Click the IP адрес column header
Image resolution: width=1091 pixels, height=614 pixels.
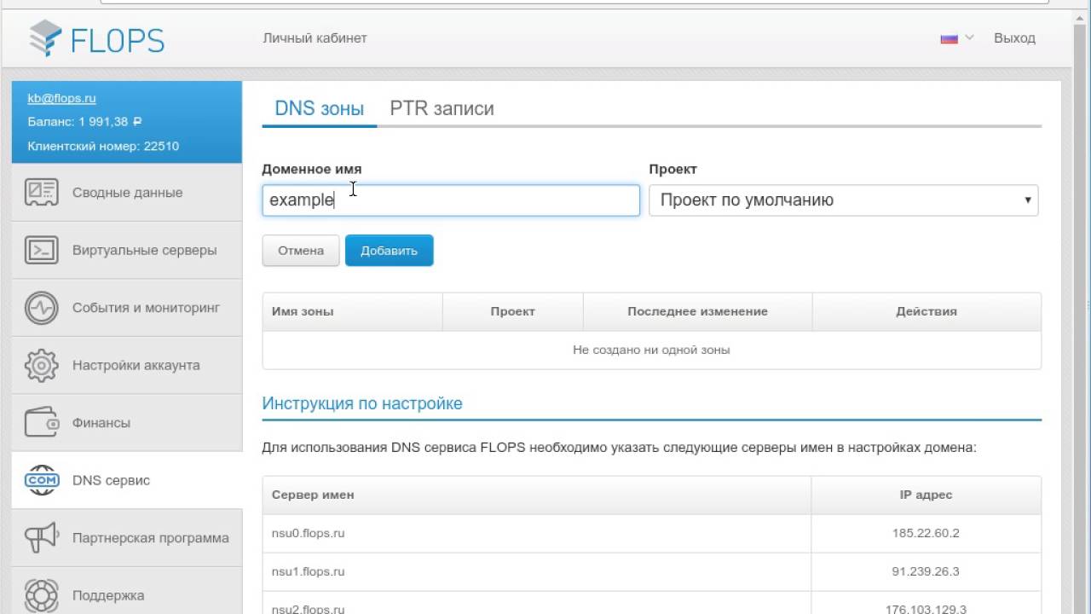926,495
